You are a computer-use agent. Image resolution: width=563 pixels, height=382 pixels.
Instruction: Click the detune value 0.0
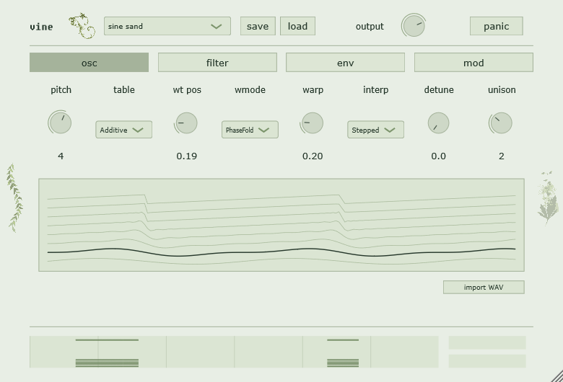(439, 156)
